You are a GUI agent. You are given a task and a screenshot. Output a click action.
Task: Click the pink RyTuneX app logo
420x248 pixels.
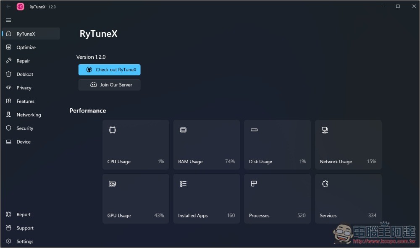(x=20, y=7)
